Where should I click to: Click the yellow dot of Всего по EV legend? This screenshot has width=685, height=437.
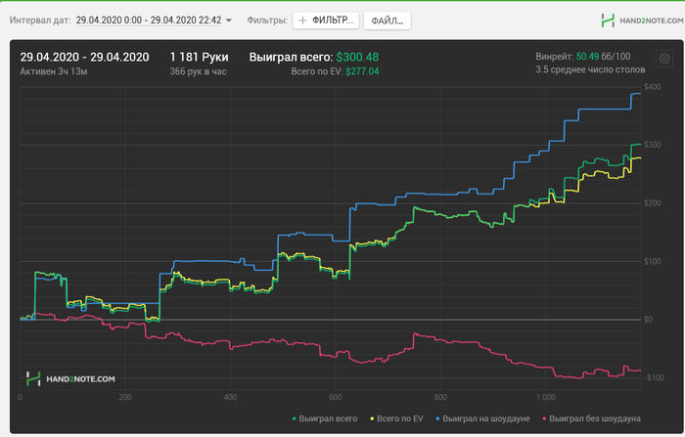point(372,418)
